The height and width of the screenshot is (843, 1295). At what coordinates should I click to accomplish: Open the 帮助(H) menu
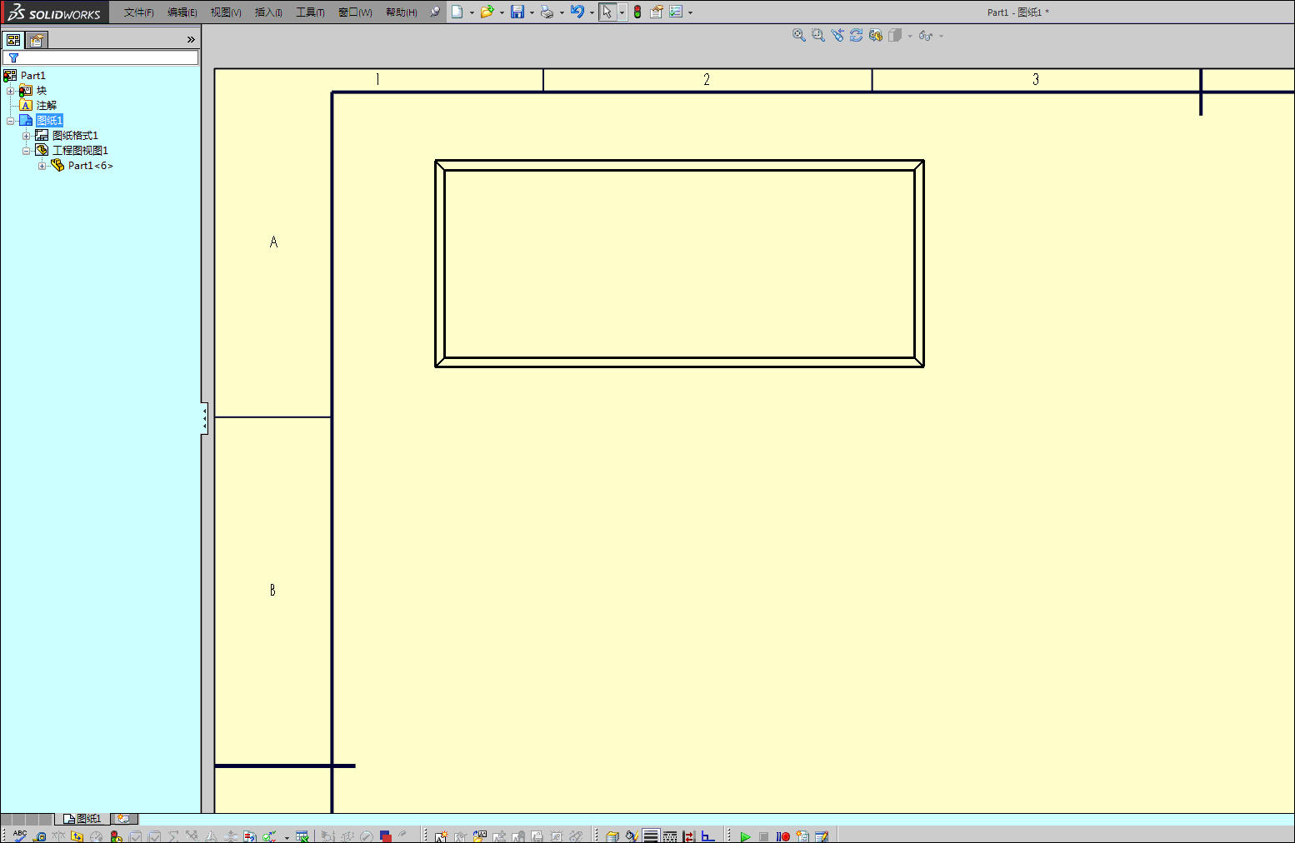[402, 12]
